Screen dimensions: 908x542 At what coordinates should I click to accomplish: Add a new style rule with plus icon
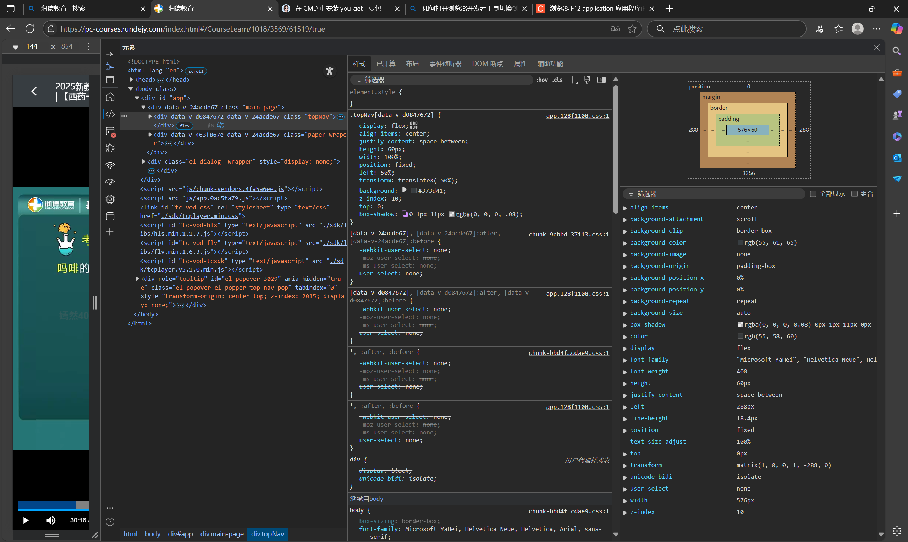tap(572, 80)
